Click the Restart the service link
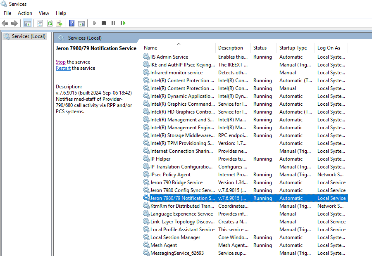This screenshot has width=372, height=256. 63,68
